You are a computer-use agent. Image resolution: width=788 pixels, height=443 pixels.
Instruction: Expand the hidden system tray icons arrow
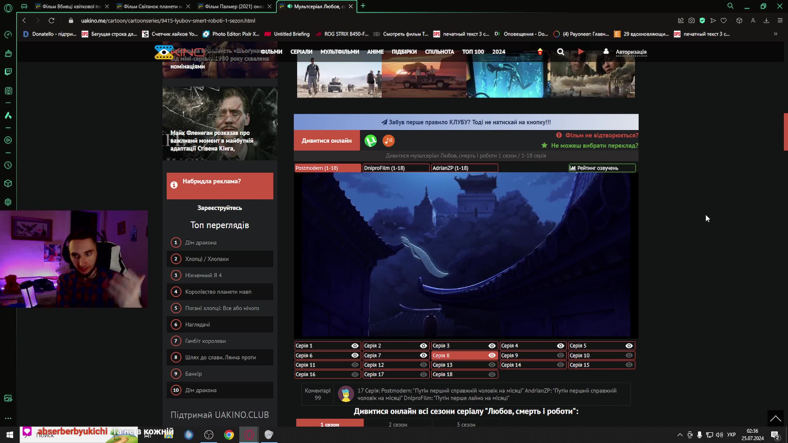680,435
